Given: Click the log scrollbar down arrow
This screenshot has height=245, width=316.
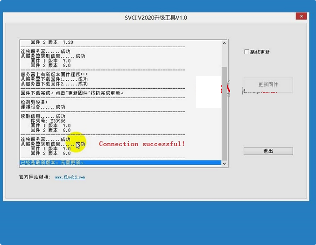Looking at the screenshot, I should [x=225, y=164].
